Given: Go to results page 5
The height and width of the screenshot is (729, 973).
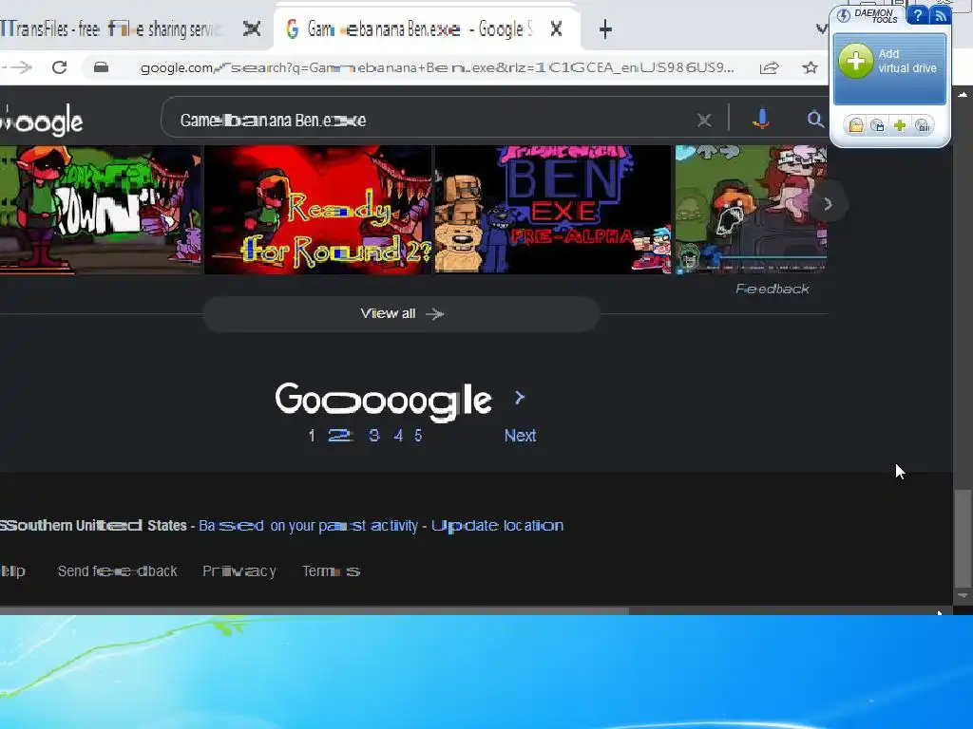Looking at the screenshot, I should coord(418,436).
